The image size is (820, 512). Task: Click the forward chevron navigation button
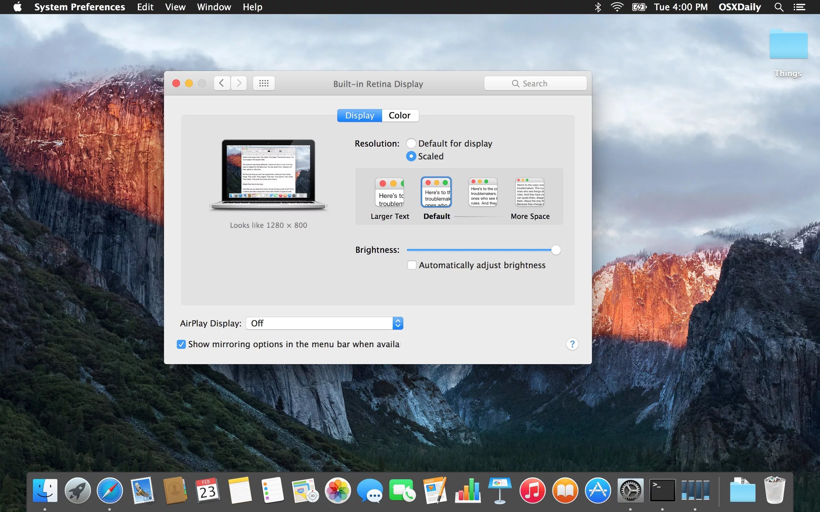[x=239, y=83]
